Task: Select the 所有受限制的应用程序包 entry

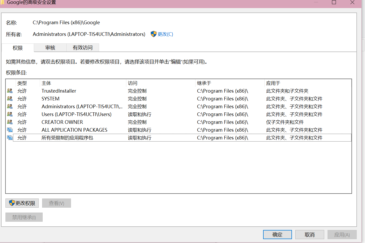Action: coord(179,138)
